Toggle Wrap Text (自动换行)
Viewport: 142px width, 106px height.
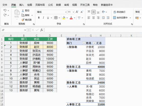pos(119,12)
